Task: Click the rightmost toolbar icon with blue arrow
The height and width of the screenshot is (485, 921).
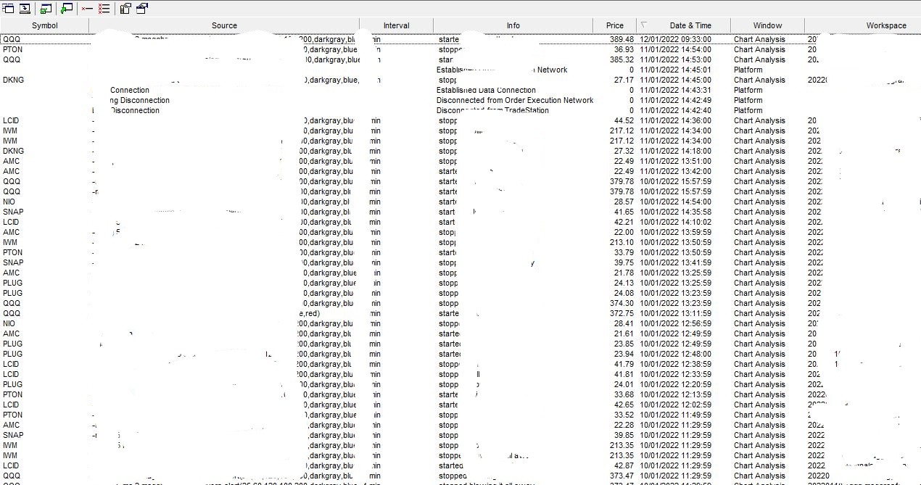Action: (x=141, y=9)
